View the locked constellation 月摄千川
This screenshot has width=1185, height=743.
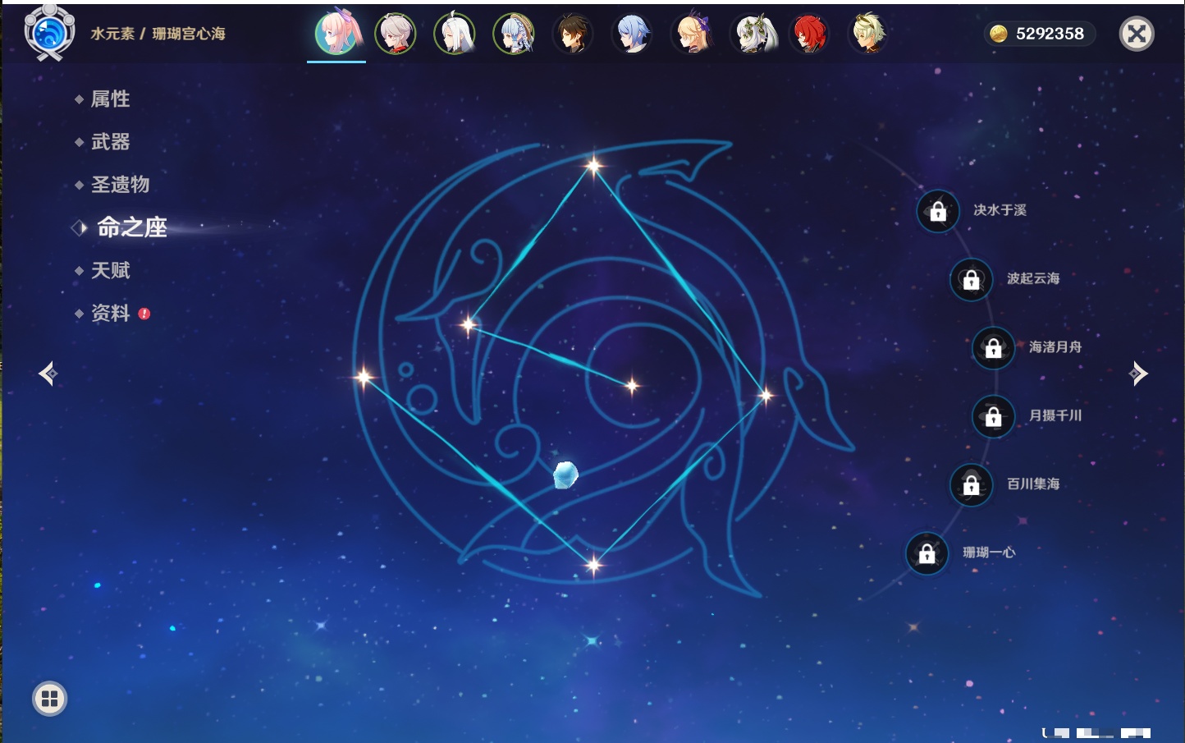click(993, 417)
